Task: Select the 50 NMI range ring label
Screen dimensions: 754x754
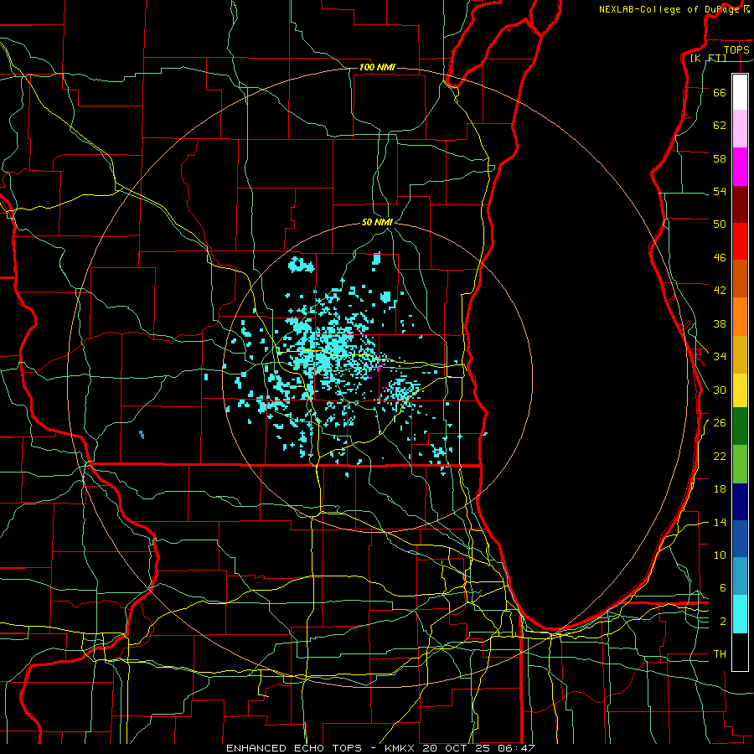Action: (377, 222)
